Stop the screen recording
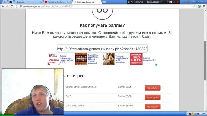This screenshot has height=116, width=207. coord(178,2)
